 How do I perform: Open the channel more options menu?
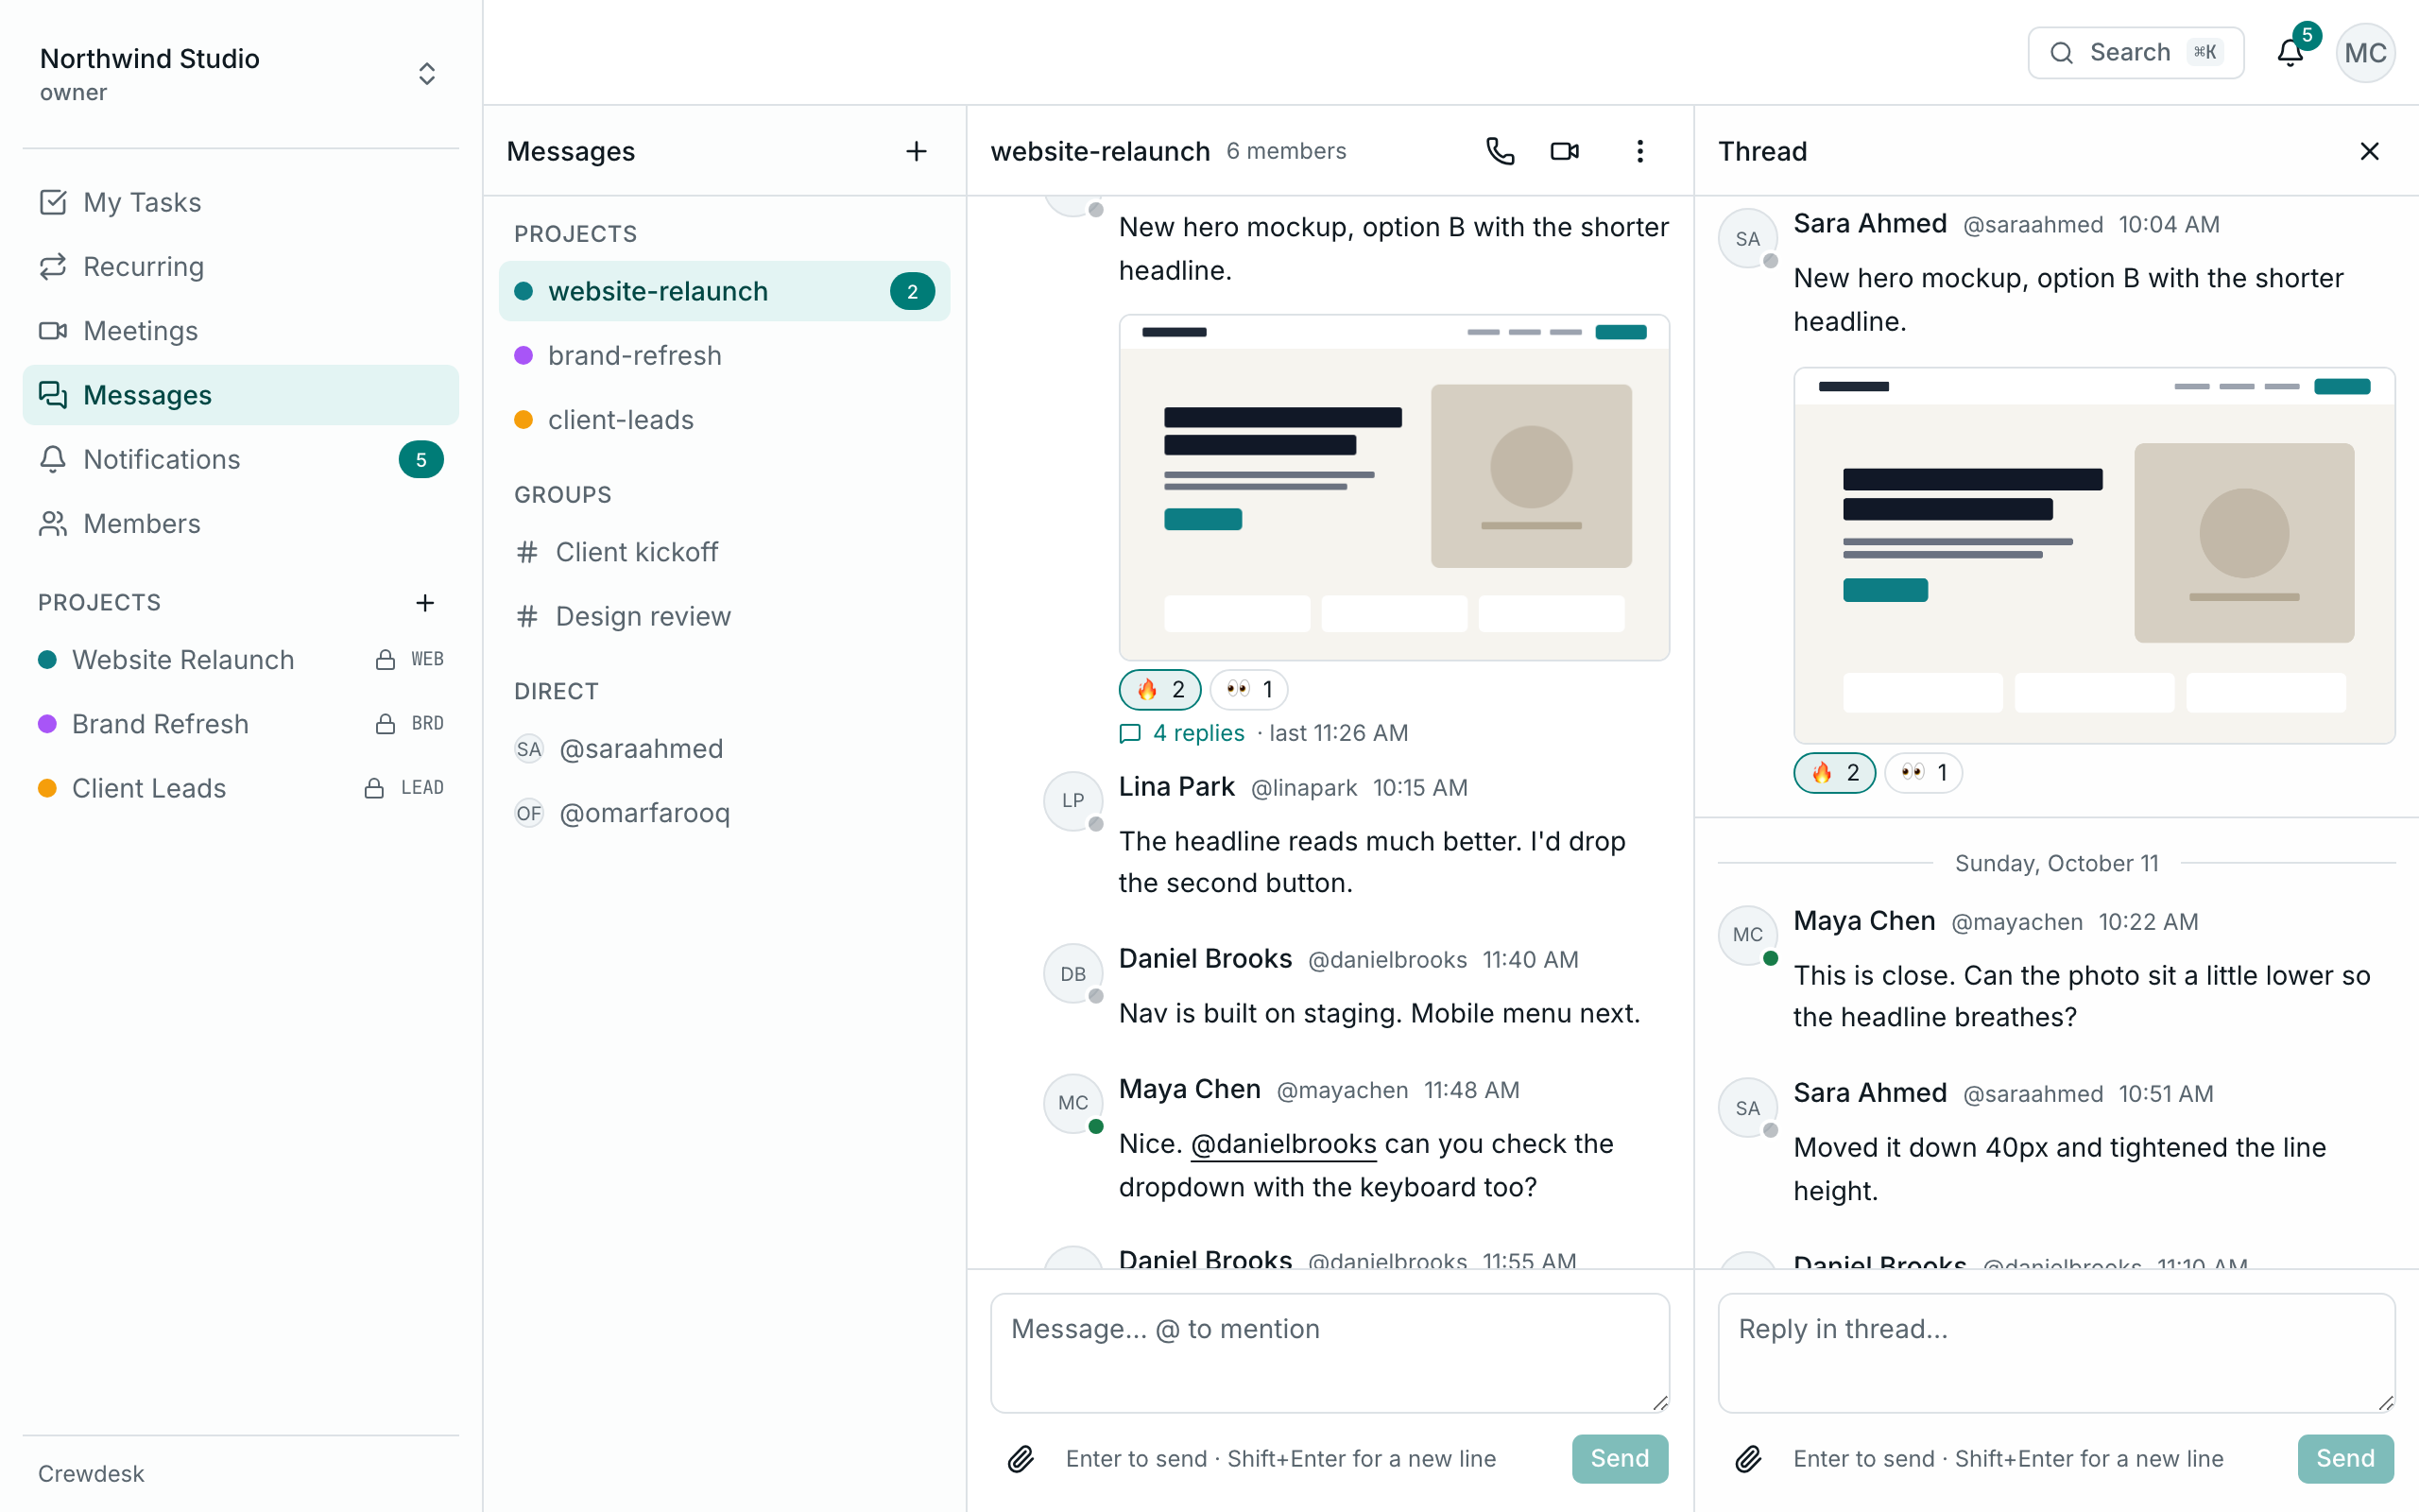[x=1639, y=151]
